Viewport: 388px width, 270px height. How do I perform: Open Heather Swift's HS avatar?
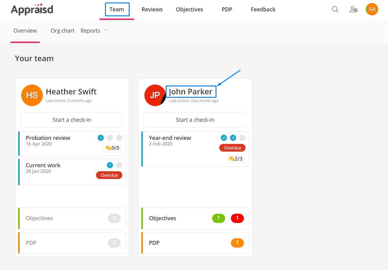(x=32, y=95)
